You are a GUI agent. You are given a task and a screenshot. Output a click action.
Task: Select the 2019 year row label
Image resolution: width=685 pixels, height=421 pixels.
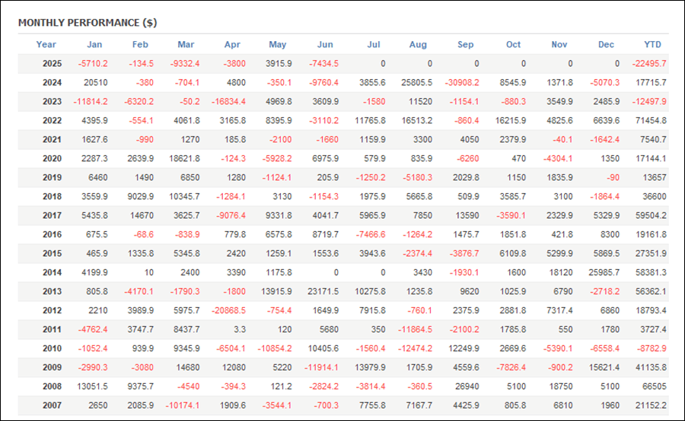(x=52, y=178)
